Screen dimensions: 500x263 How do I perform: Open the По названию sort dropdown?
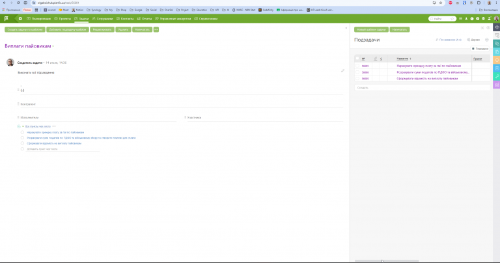click(x=449, y=40)
